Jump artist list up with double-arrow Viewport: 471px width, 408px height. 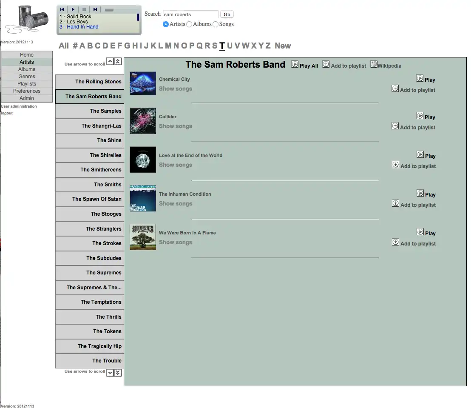(x=118, y=62)
